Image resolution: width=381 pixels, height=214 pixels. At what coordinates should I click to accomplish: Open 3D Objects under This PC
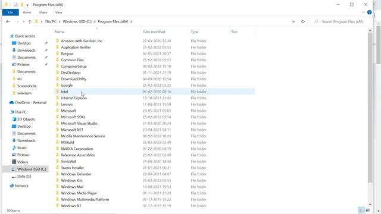(x=26, y=119)
